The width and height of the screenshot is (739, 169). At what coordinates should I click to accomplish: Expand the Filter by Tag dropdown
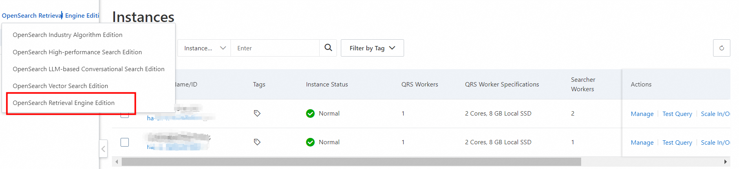372,48
